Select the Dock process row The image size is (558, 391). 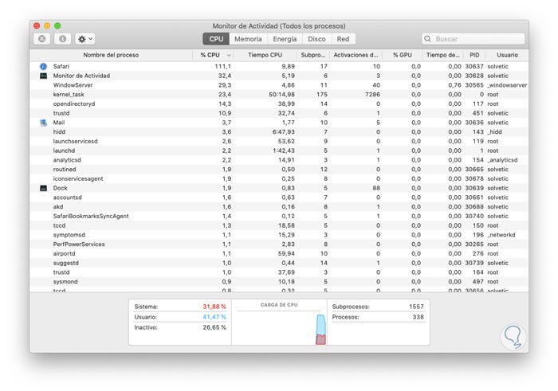[279, 188]
